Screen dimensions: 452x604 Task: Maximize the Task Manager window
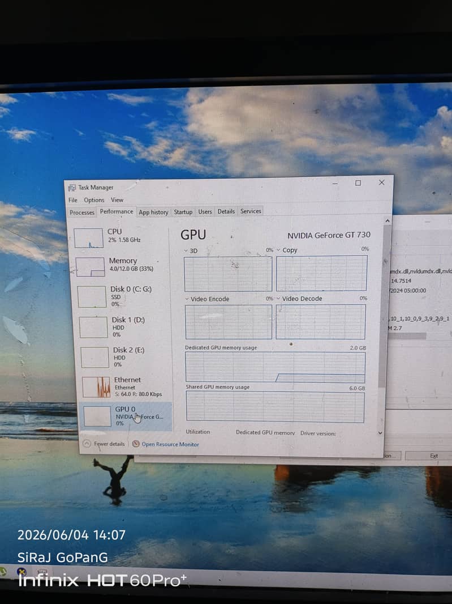358,183
